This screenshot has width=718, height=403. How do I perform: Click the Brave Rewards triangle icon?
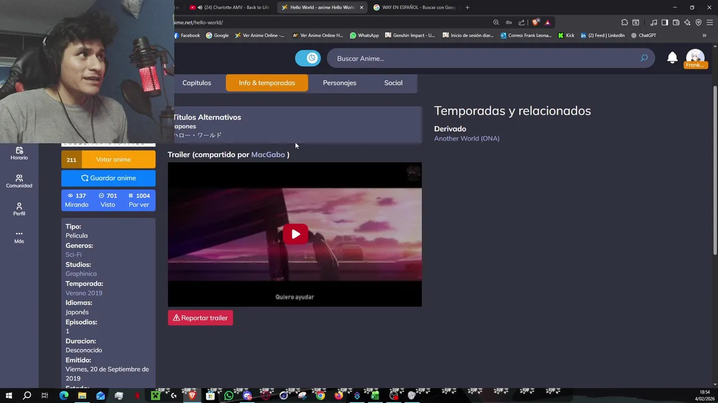tap(547, 22)
